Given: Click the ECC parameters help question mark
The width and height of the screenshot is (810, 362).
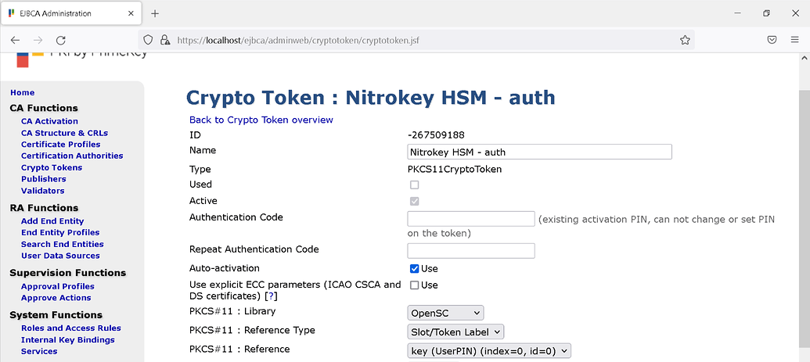Looking at the screenshot, I should tap(270, 296).
